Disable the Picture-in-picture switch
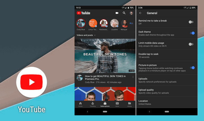Screen dimensions: 204x121 (192, 68)
